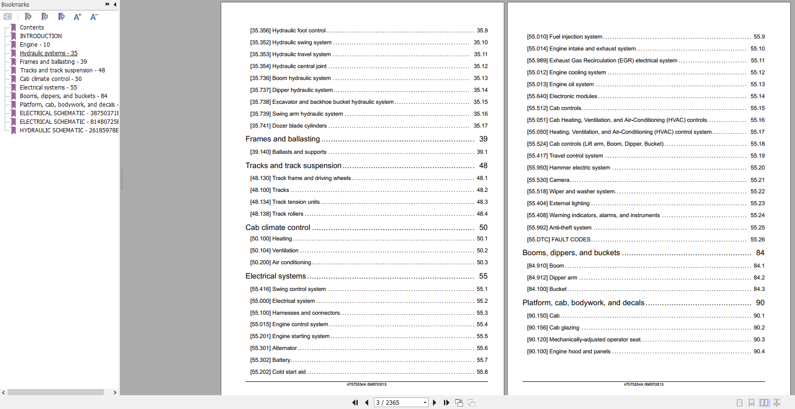Switch to two-page facing layout
Viewport: 795px width, 409px height.
(764, 403)
